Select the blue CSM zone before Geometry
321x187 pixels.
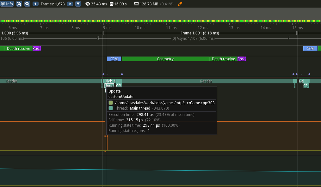coord(114,59)
